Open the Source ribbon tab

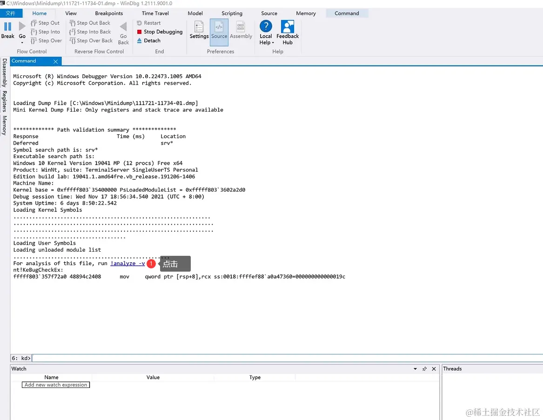pos(269,13)
